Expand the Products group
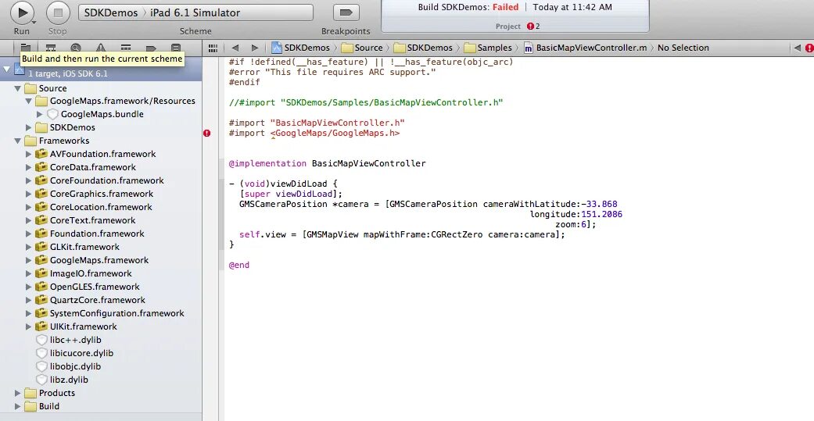Image resolution: width=814 pixels, height=421 pixels. pos(18,393)
